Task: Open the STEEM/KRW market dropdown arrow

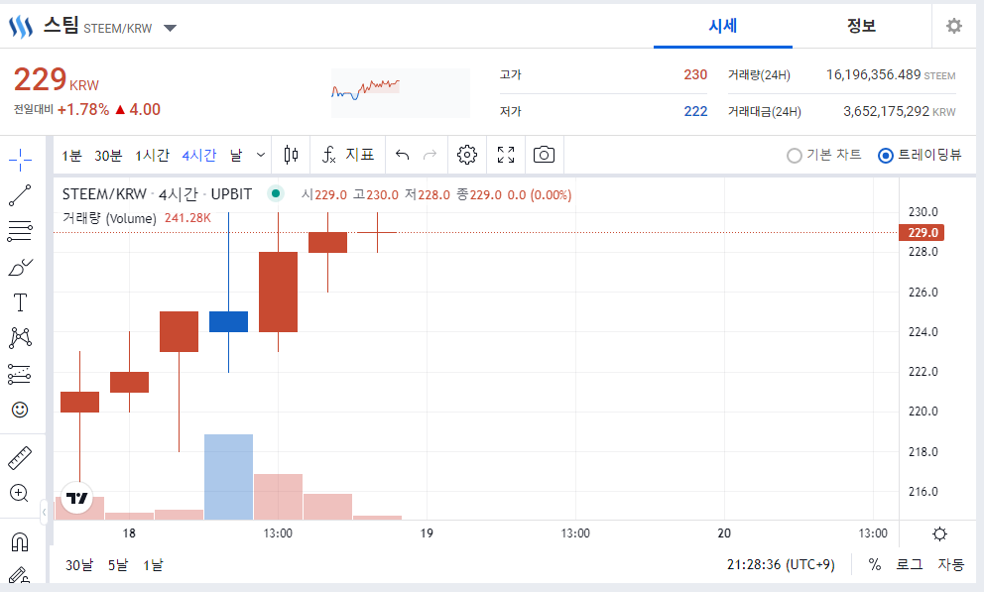Action: click(x=170, y=28)
